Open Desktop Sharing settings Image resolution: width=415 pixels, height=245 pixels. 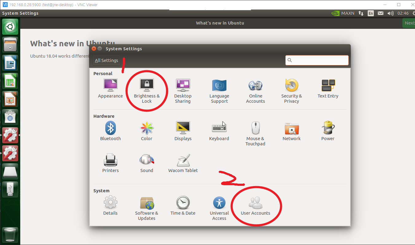pyautogui.click(x=183, y=91)
